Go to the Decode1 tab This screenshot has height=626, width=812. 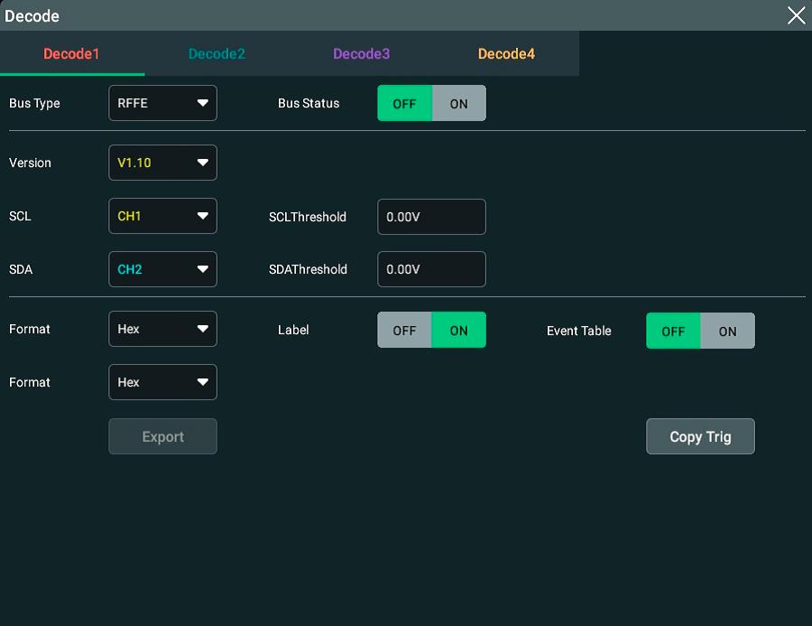(71, 54)
